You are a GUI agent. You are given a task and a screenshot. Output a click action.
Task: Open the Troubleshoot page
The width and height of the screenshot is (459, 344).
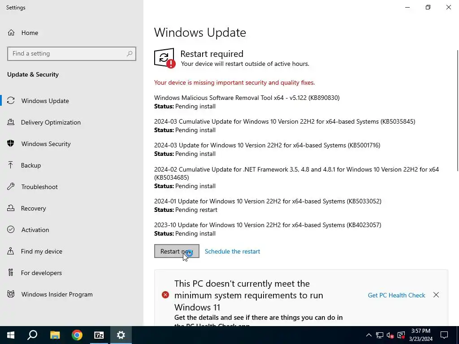[72, 187]
